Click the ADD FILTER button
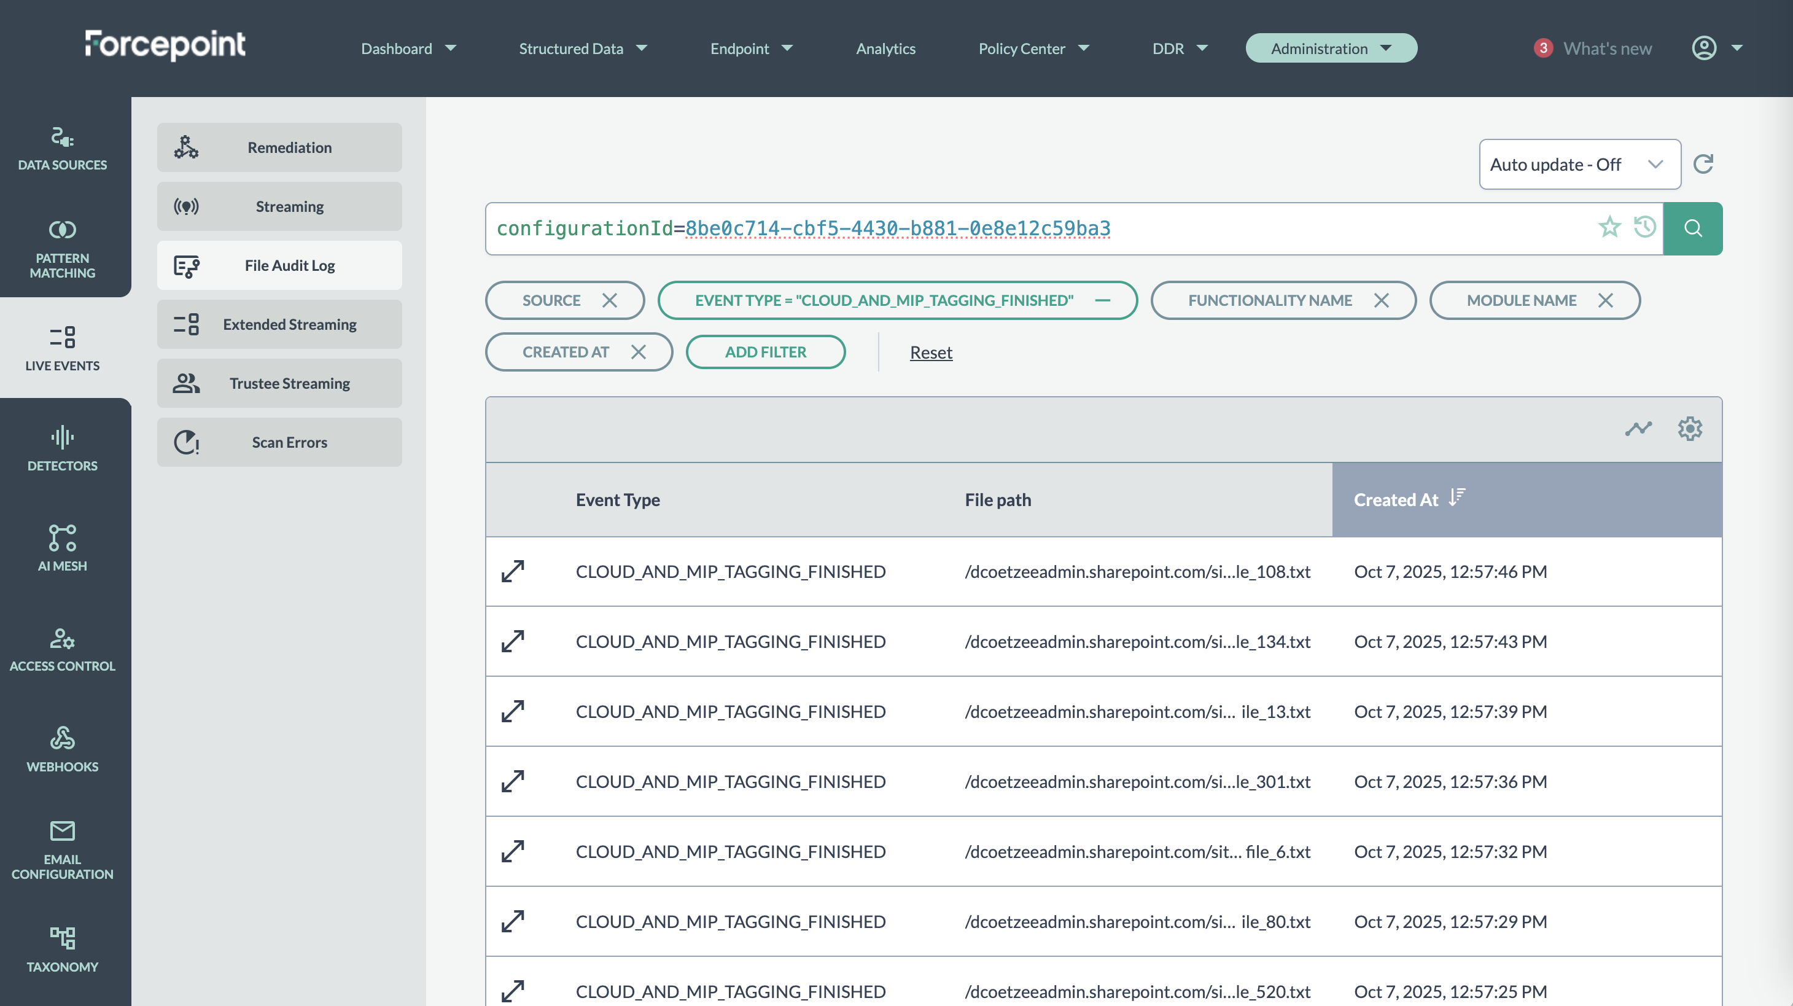The height and width of the screenshot is (1006, 1793). tap(765, 351)
